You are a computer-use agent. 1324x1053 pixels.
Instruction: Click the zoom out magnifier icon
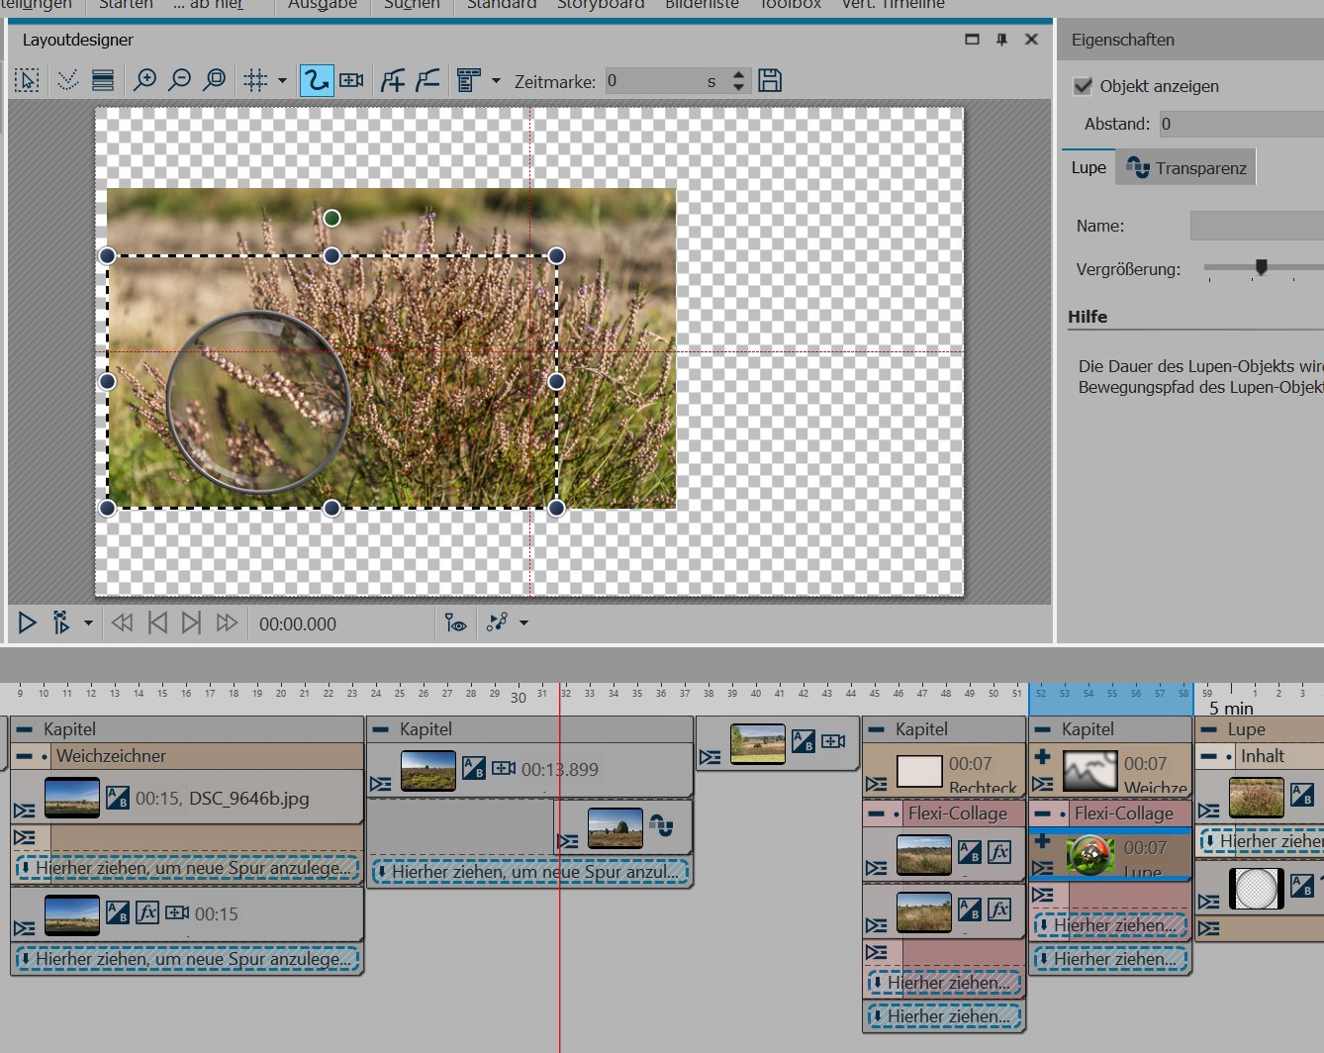click(179, 80)
